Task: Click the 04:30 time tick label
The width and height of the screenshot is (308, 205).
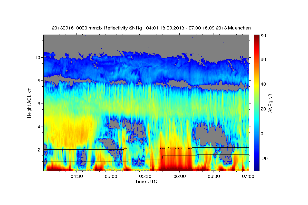Action: click(x=77, y=176)
